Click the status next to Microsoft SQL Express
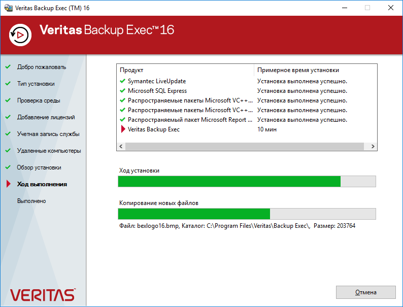 (x=303, y=91)
